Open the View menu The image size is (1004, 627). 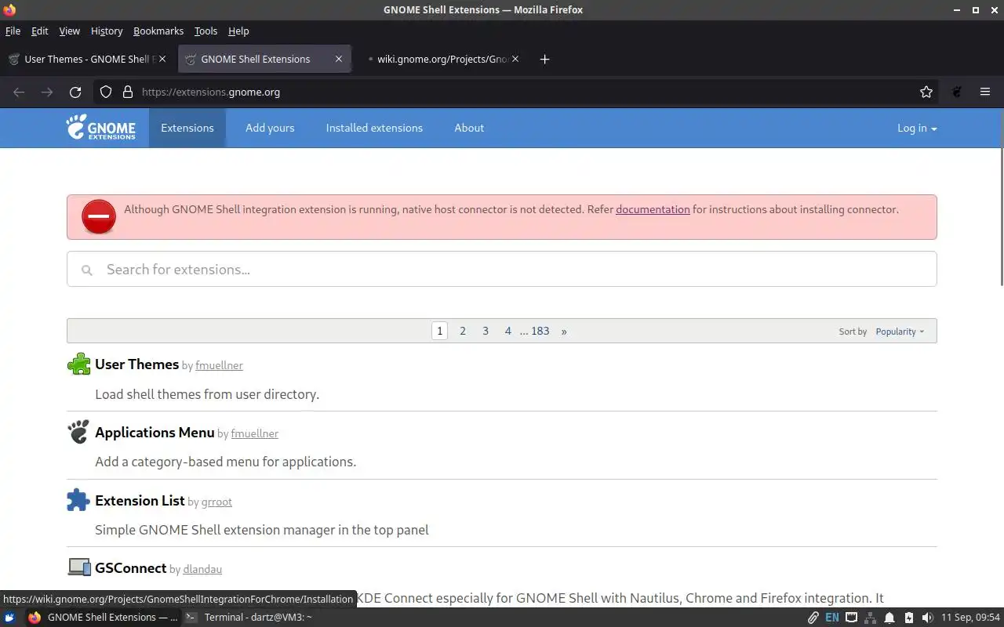coord(70,31)
